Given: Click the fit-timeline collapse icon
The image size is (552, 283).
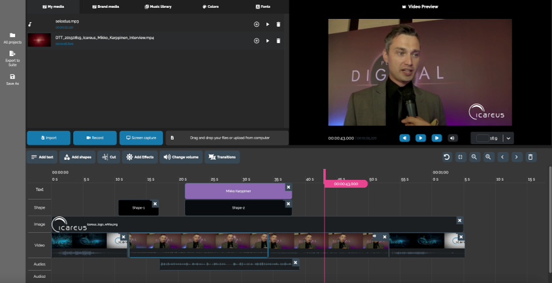Looking at the screenshot, I should tap(461, 157).
